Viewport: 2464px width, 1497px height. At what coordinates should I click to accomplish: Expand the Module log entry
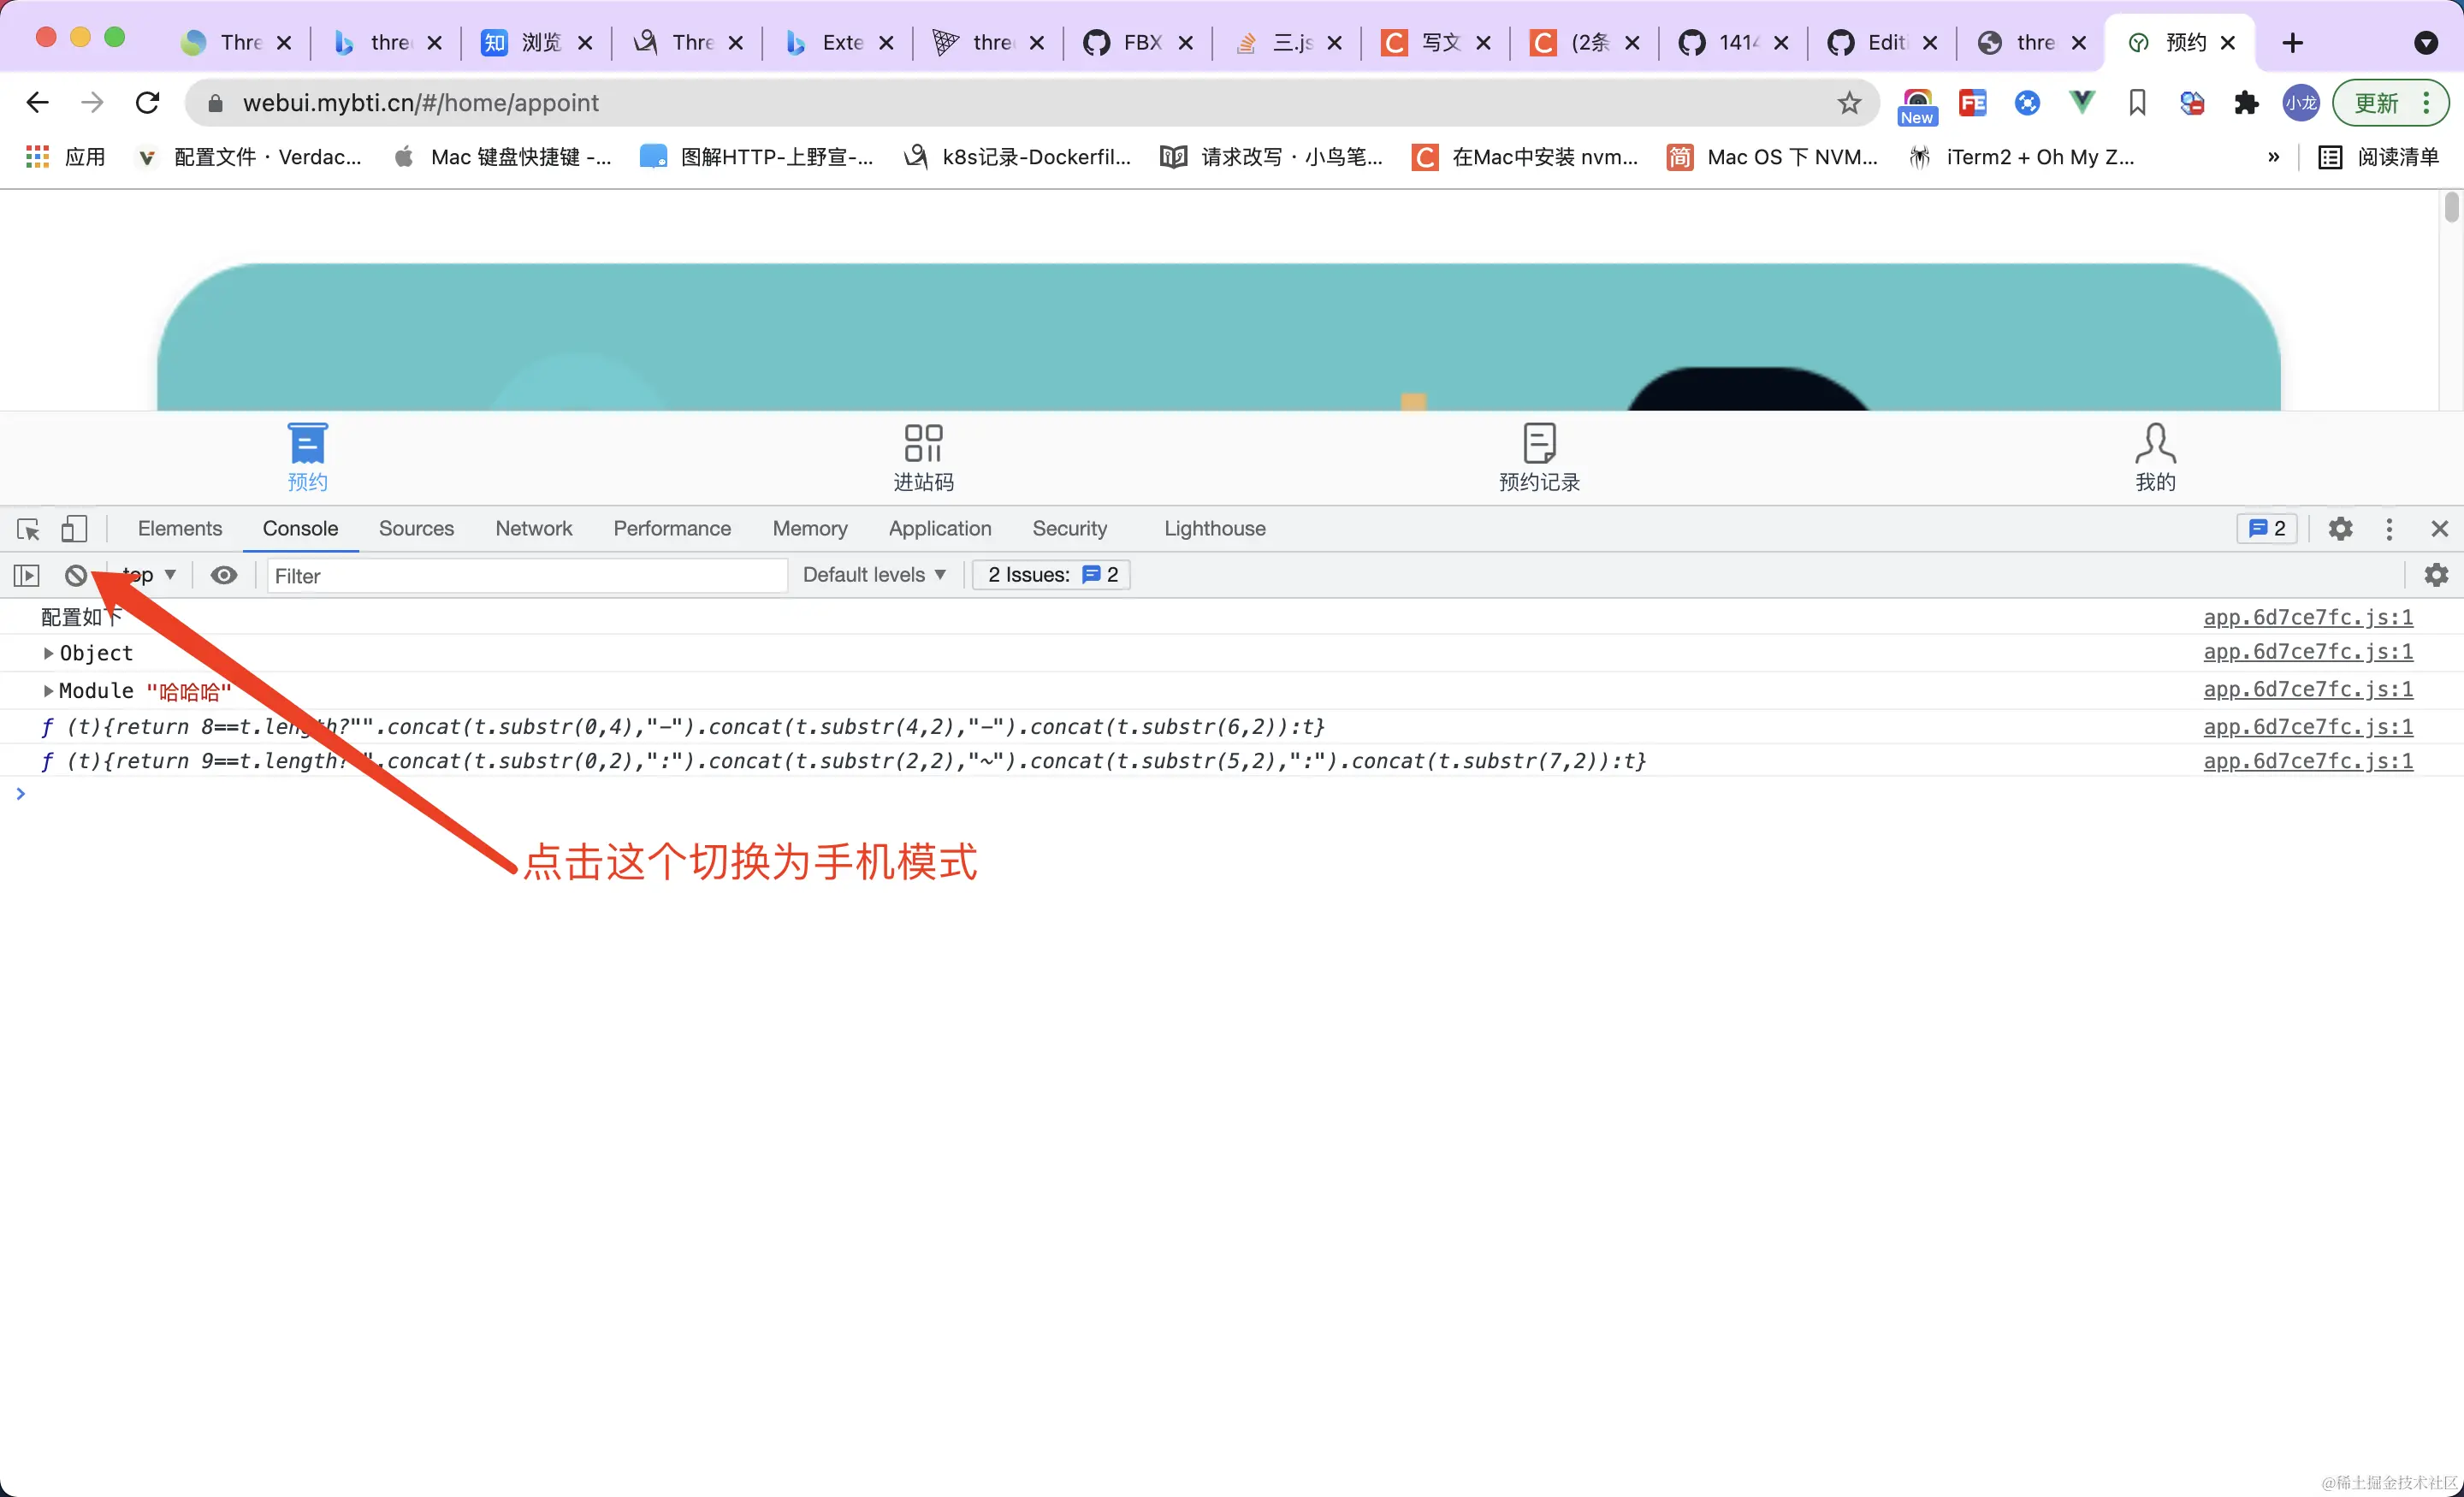pyautogui.click(x=48, y=691)
